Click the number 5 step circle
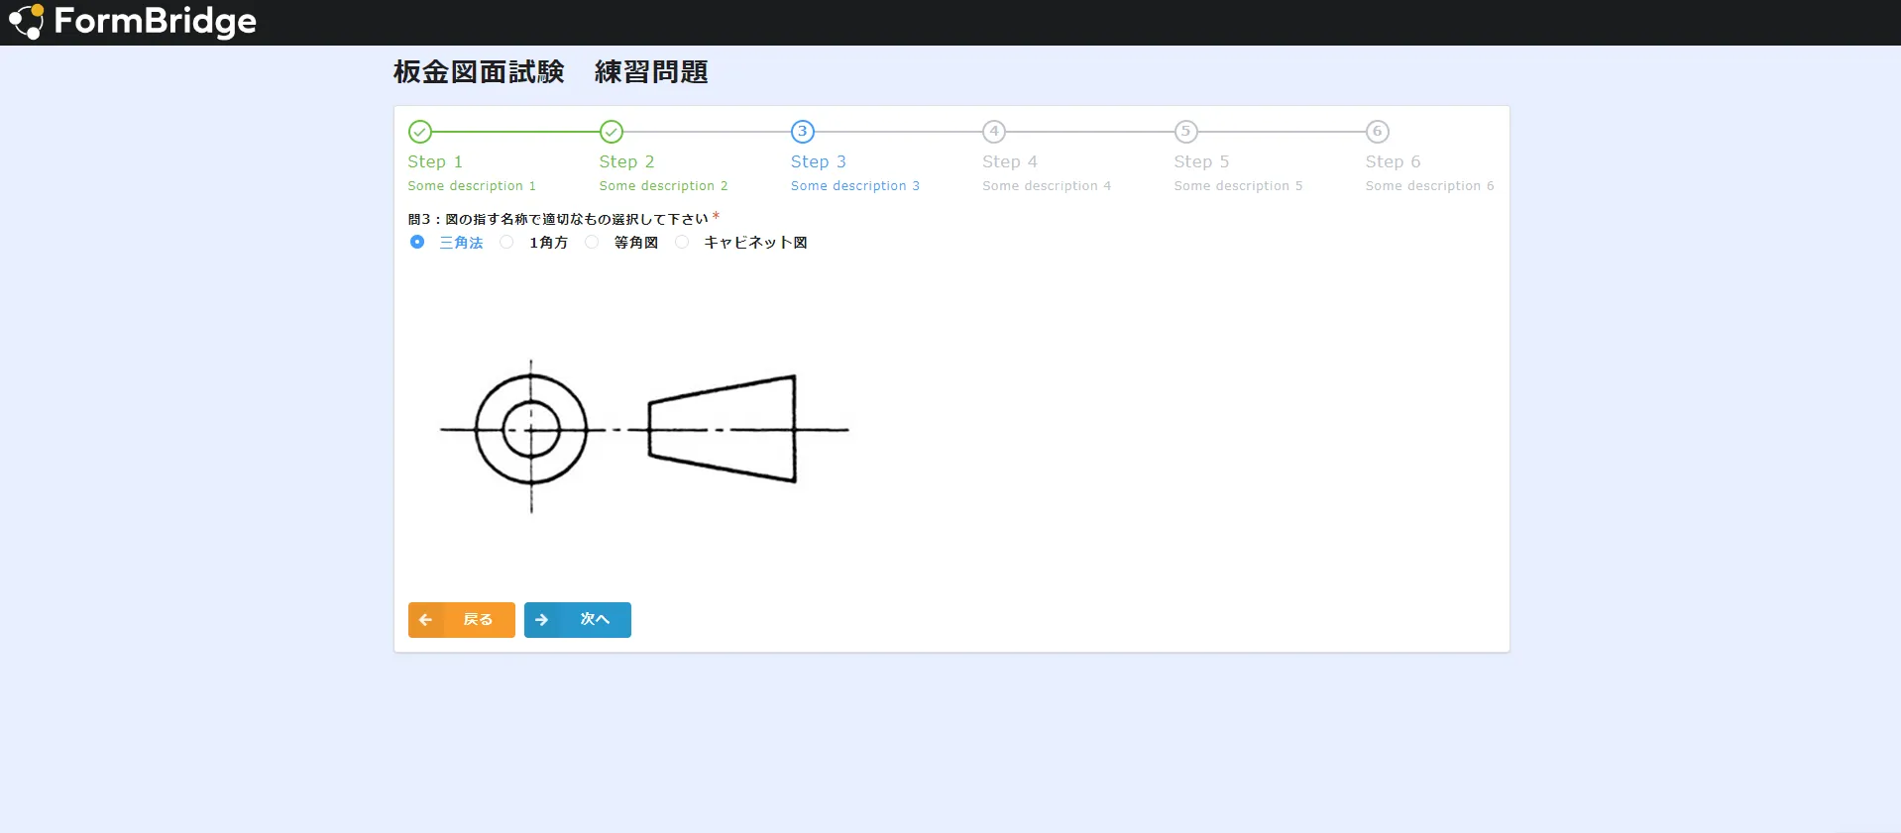This screenshot has height=833, width=1901. (1185, 132)
